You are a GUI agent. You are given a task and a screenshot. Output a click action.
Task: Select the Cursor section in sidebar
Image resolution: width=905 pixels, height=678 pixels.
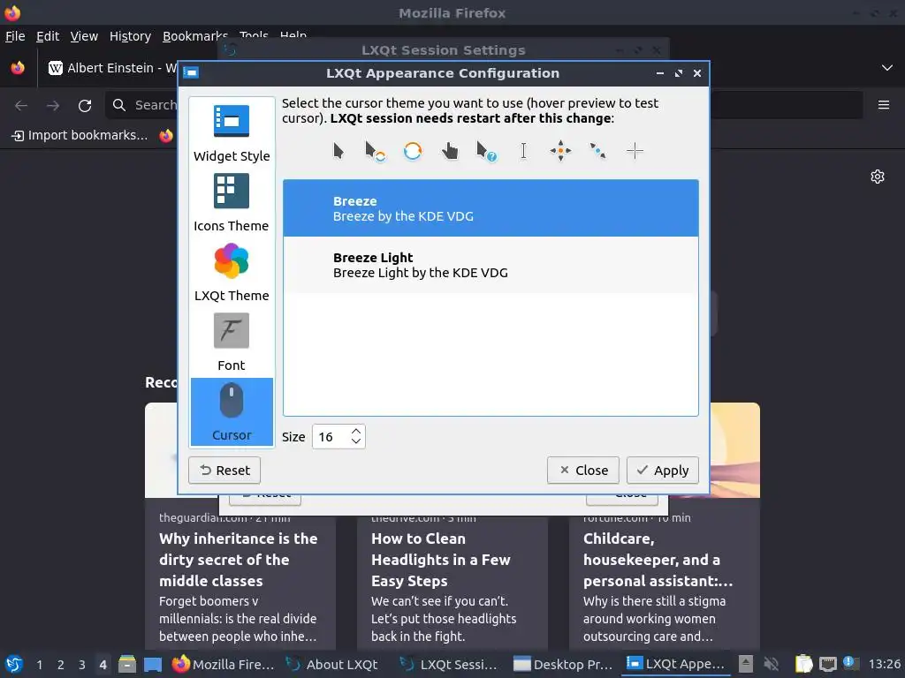(x=232, y=411)
